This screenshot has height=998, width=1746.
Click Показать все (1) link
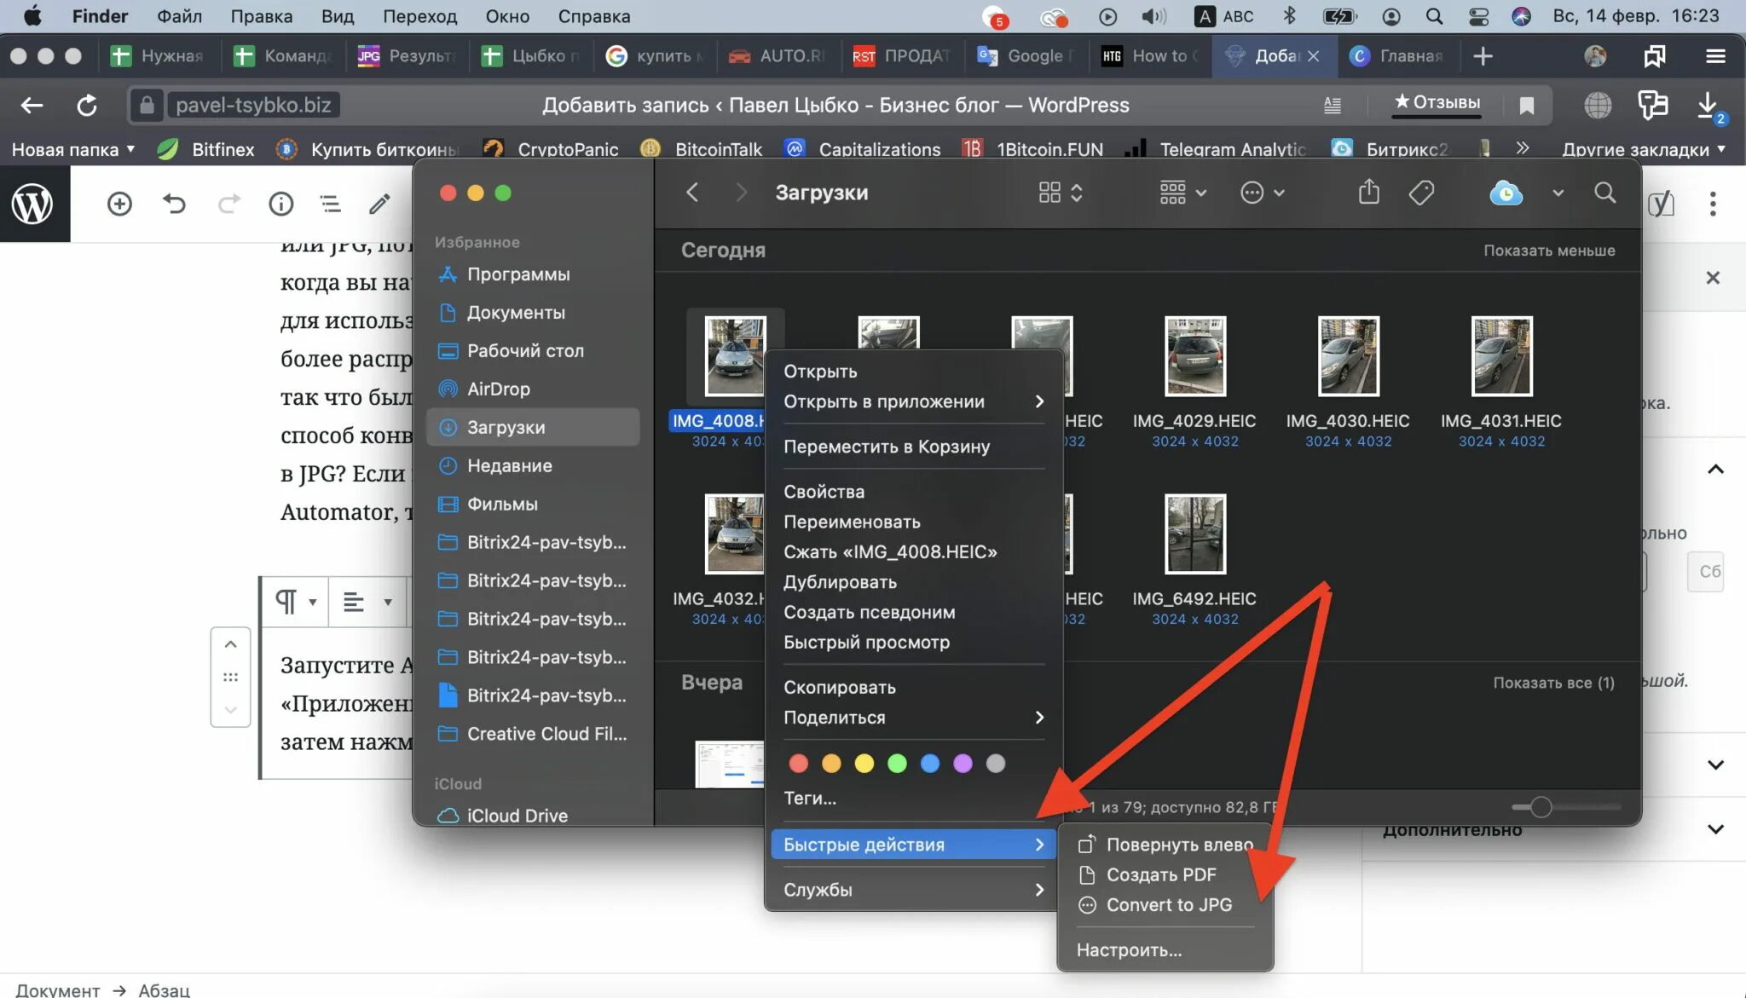(x=1552, y=683)
